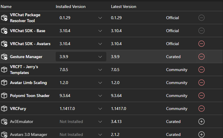
Task: Click latest version 1.1417.0 of VRCFury
Action: pos(118,109)
